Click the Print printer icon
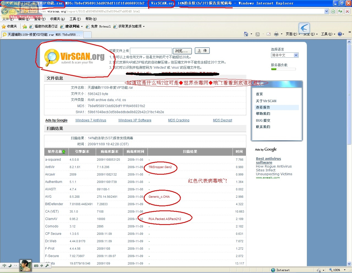The image size is (352, 273). point(276,34)
